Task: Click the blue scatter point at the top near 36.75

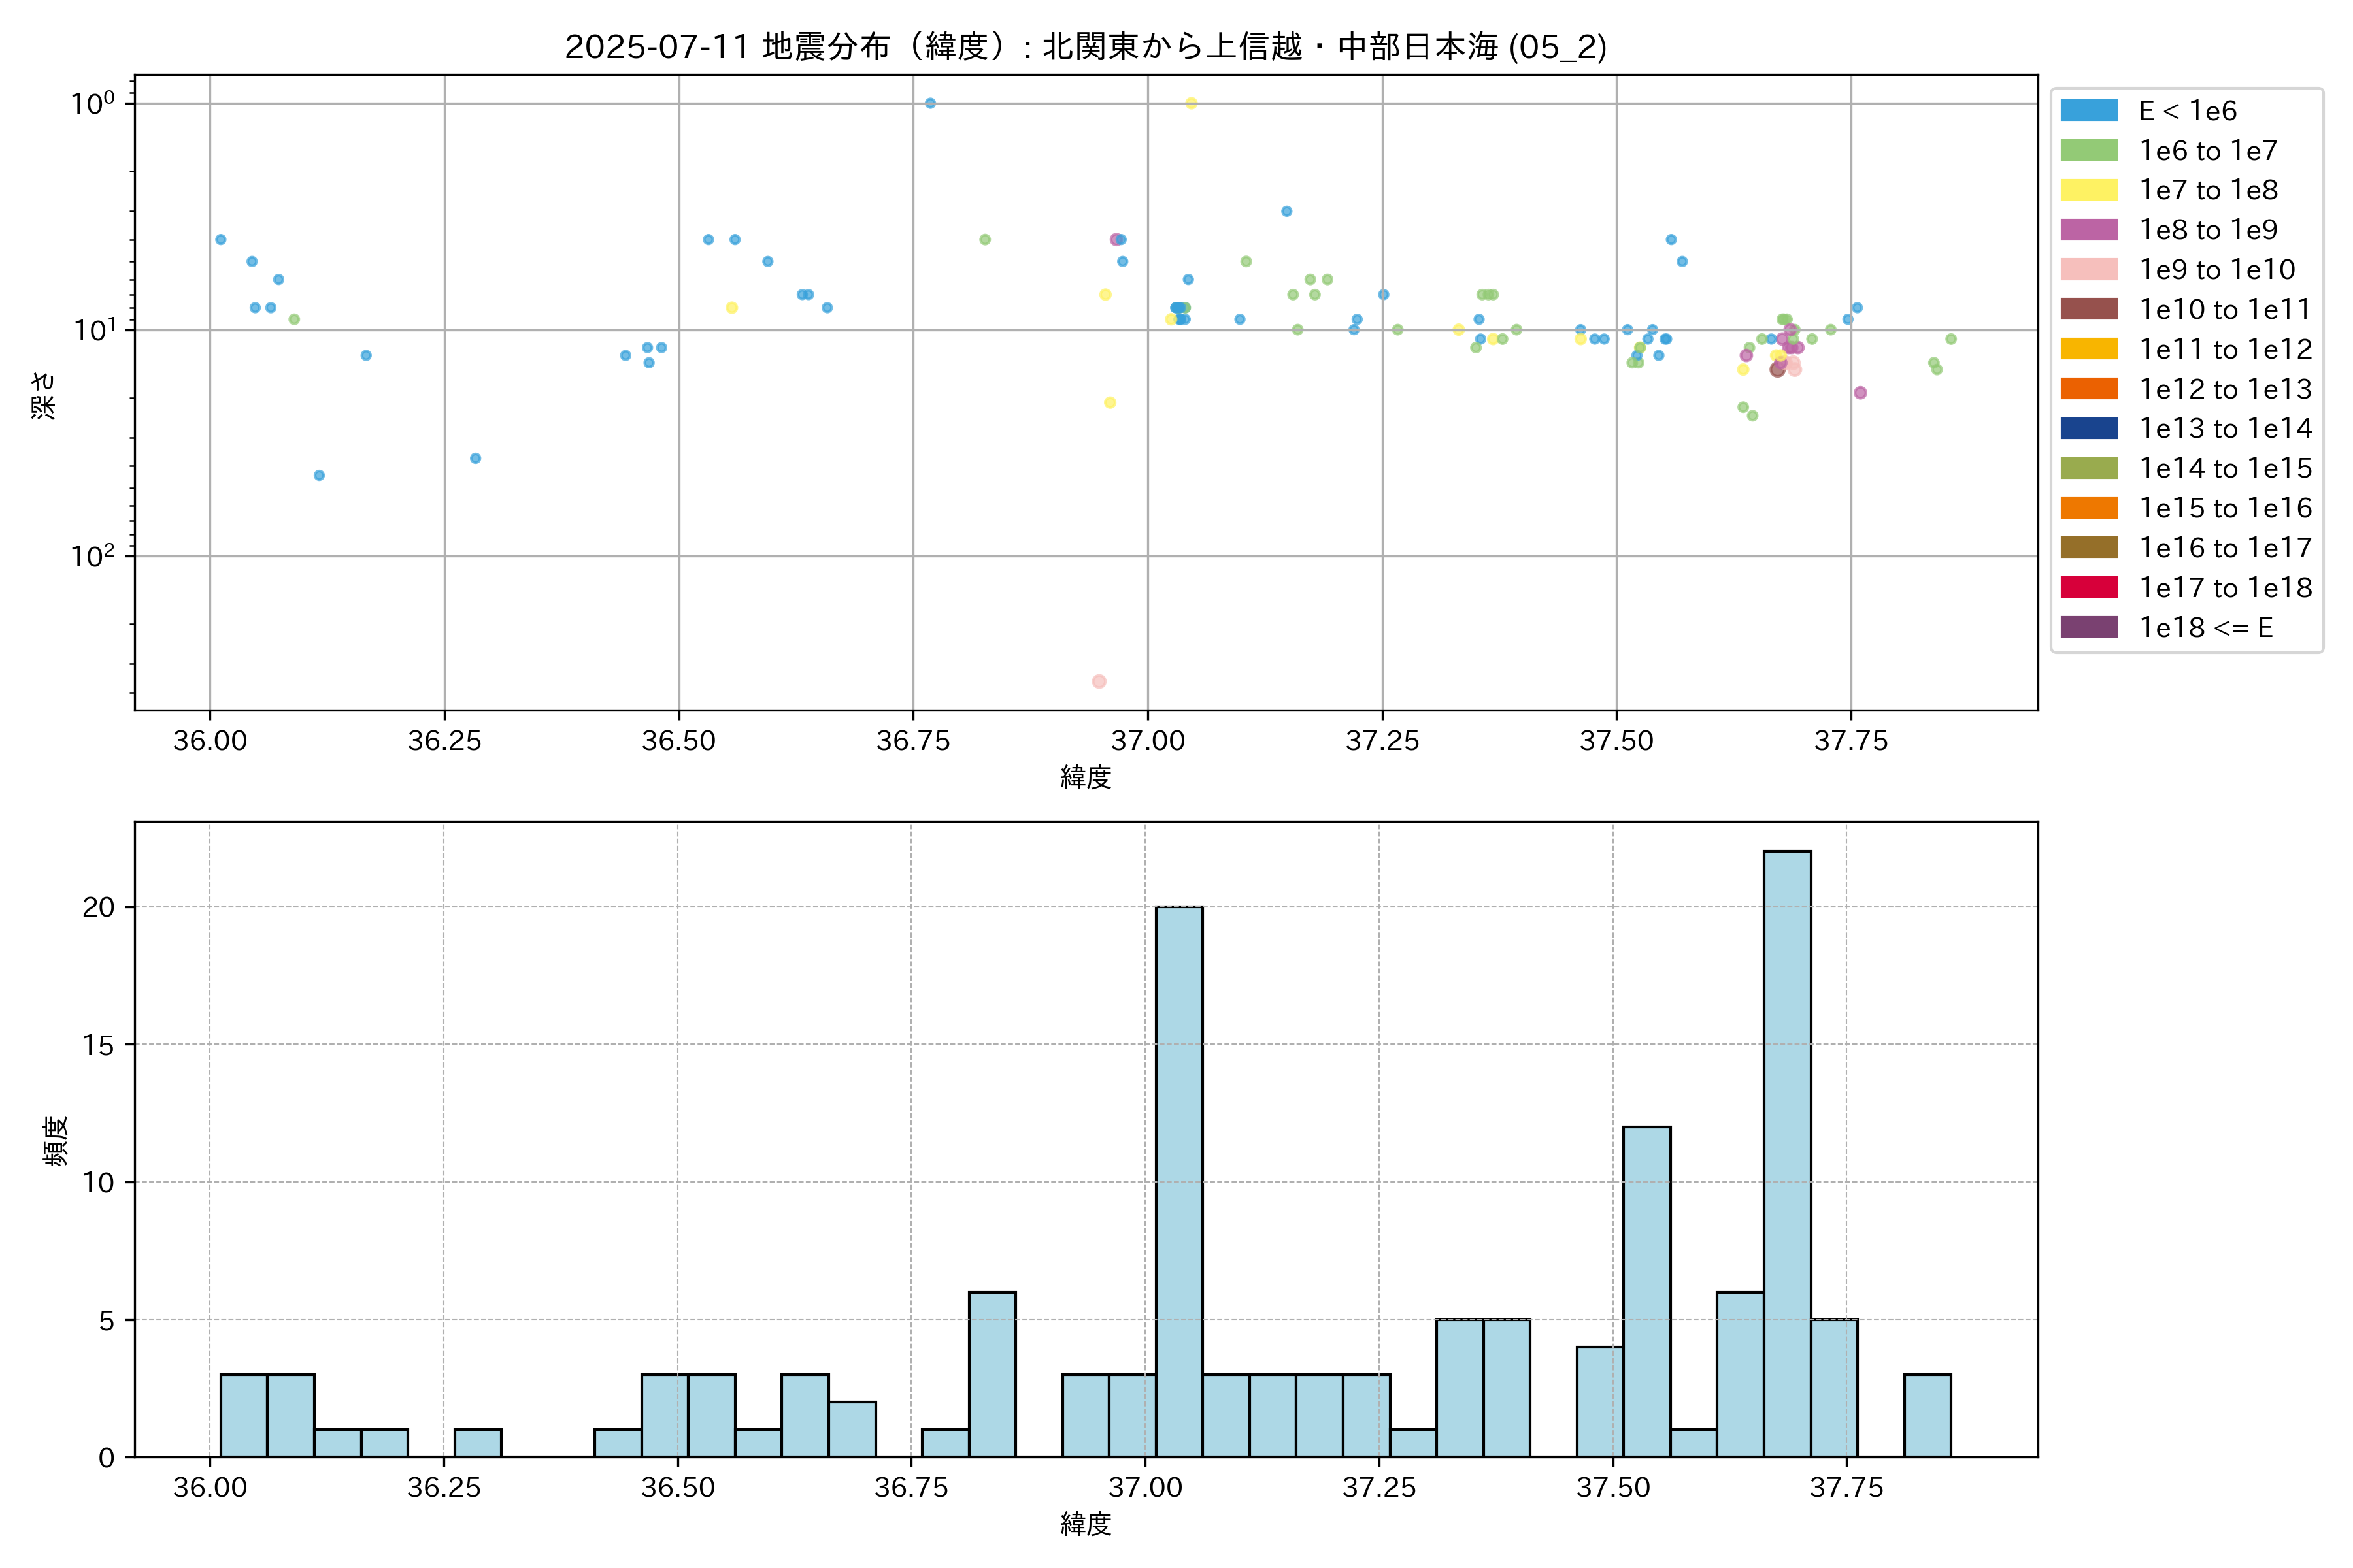Action: tap(929, 103)
